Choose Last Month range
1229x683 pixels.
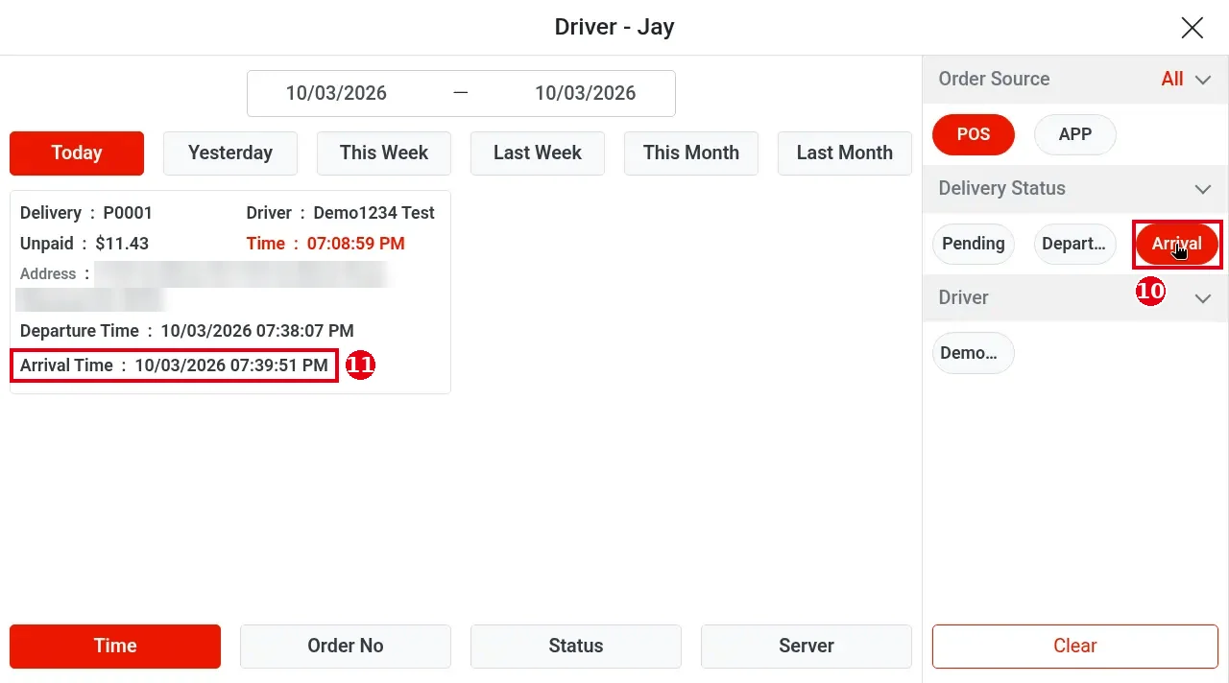point(845,153)
